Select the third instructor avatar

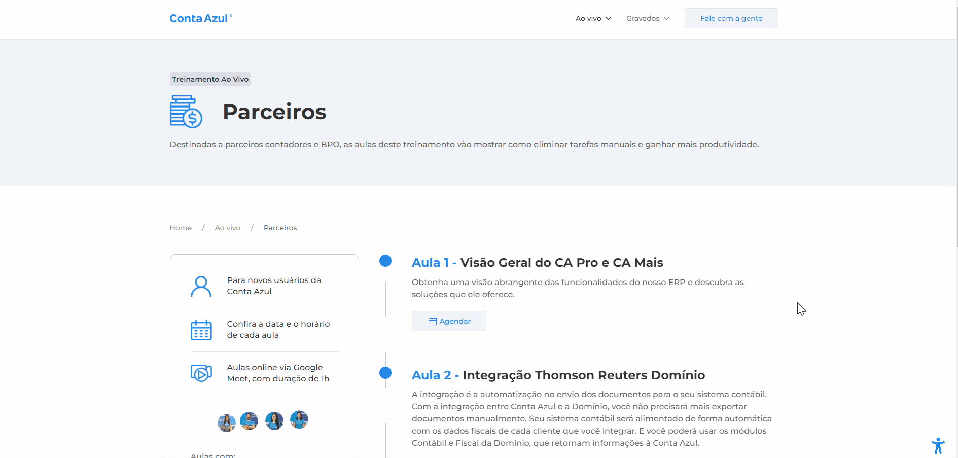click(274, 421)
